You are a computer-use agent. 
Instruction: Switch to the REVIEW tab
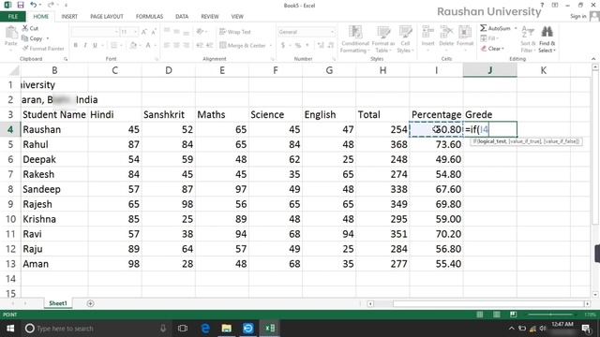coord(210,17)
